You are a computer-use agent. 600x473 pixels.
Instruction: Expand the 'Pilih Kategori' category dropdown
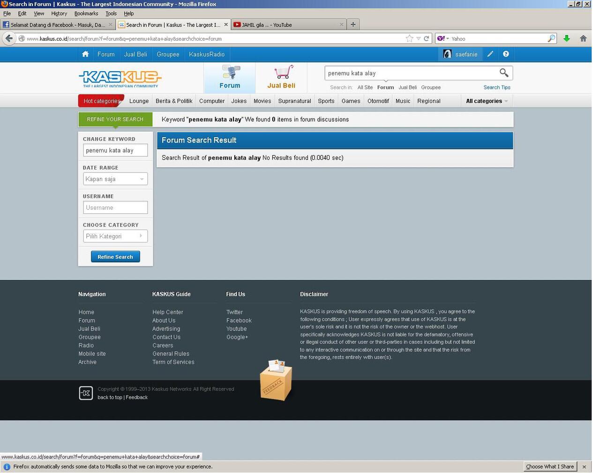pos(115,236)
